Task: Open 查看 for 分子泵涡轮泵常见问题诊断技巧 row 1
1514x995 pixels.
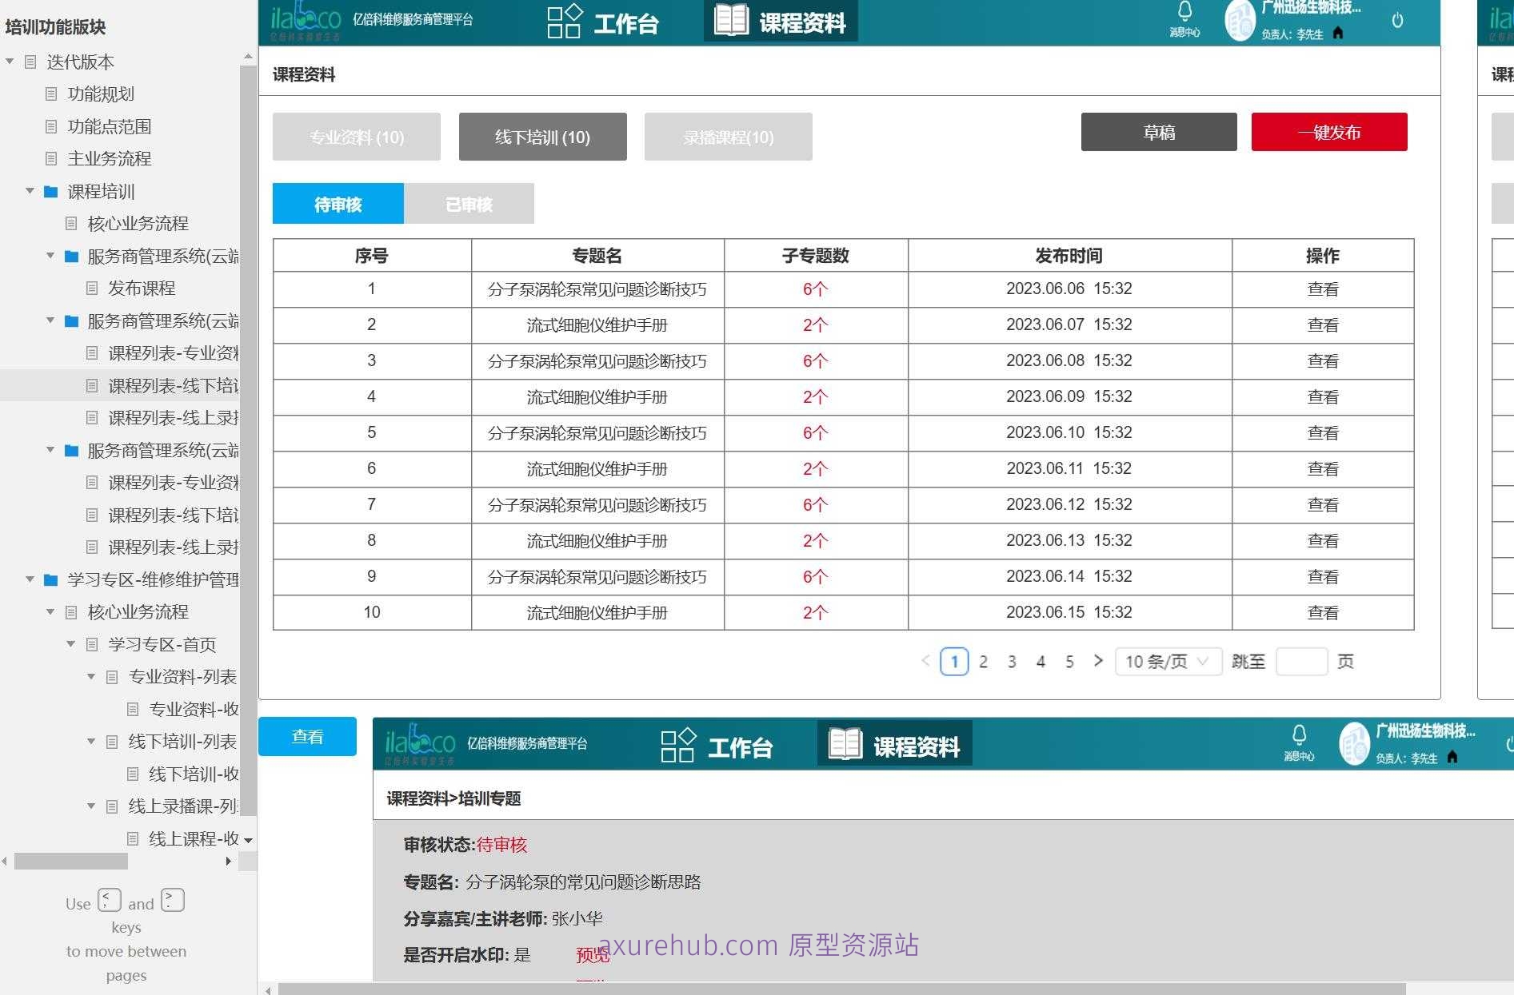Action: tap(1323, 289)
